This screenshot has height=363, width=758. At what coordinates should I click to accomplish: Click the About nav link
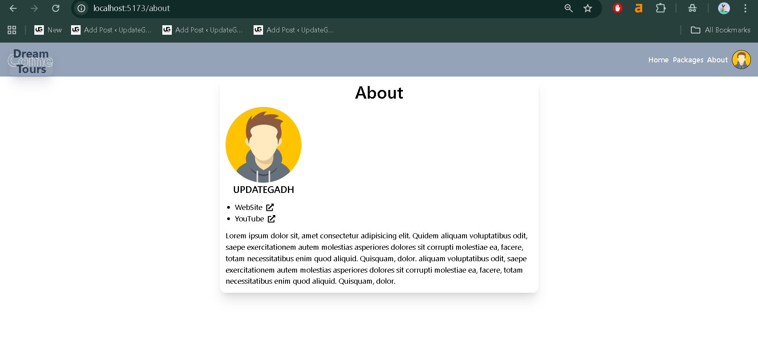[x=717, y=60]
